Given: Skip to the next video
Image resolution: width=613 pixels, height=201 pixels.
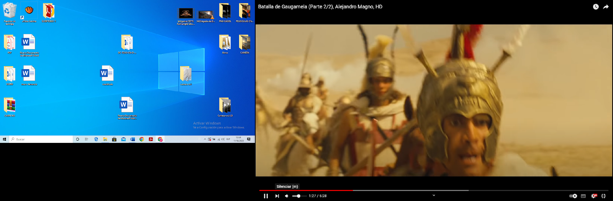Looking at the screenshot, I should [x=277, y=196].
